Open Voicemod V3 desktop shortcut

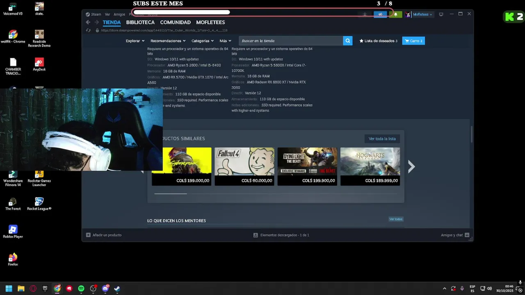[x=13, y=9]
